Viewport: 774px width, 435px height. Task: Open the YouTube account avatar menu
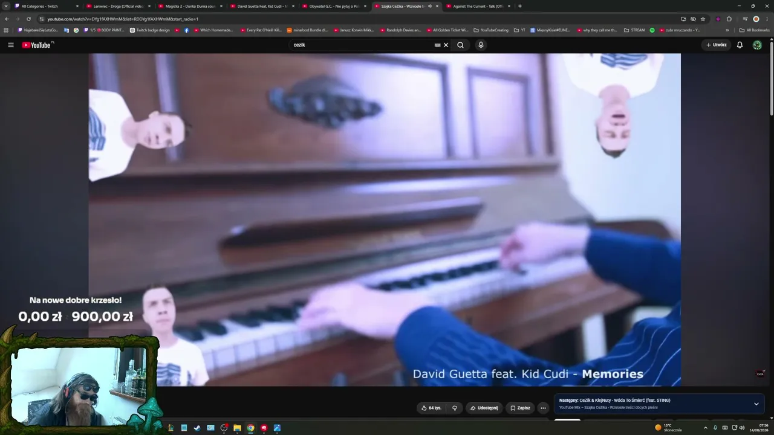point(757,45)
